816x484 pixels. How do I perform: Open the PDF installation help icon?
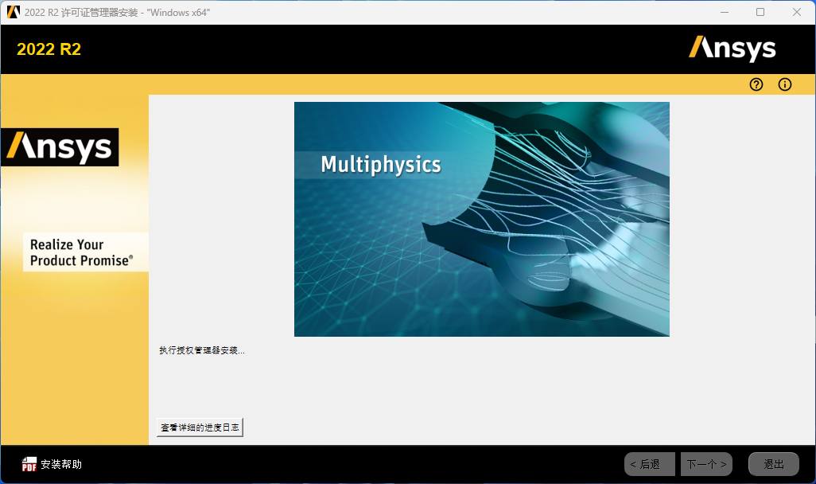pos(29,463)
